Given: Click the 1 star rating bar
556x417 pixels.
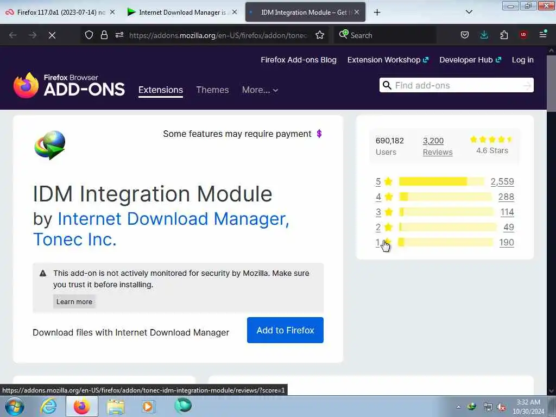Looking at the screenshot, I should click(446, 243).
